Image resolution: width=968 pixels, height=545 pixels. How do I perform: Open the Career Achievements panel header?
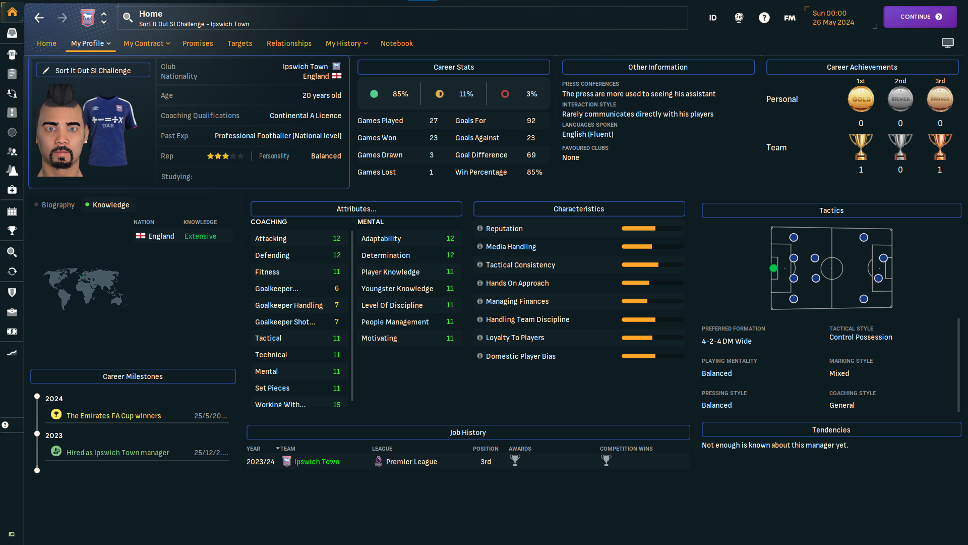[x=862, y=67]
